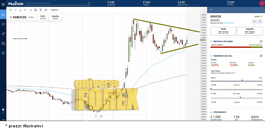
Task: Collapse the Statistiche dal vivo section
Action: (x=211, y=56)
